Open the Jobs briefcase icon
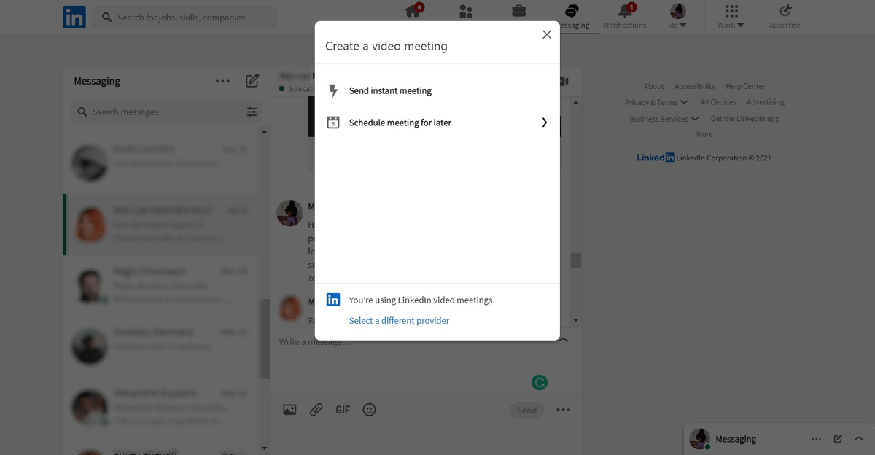Image resolution: width=875 pixels, height=455 pixels. (518, 11)
